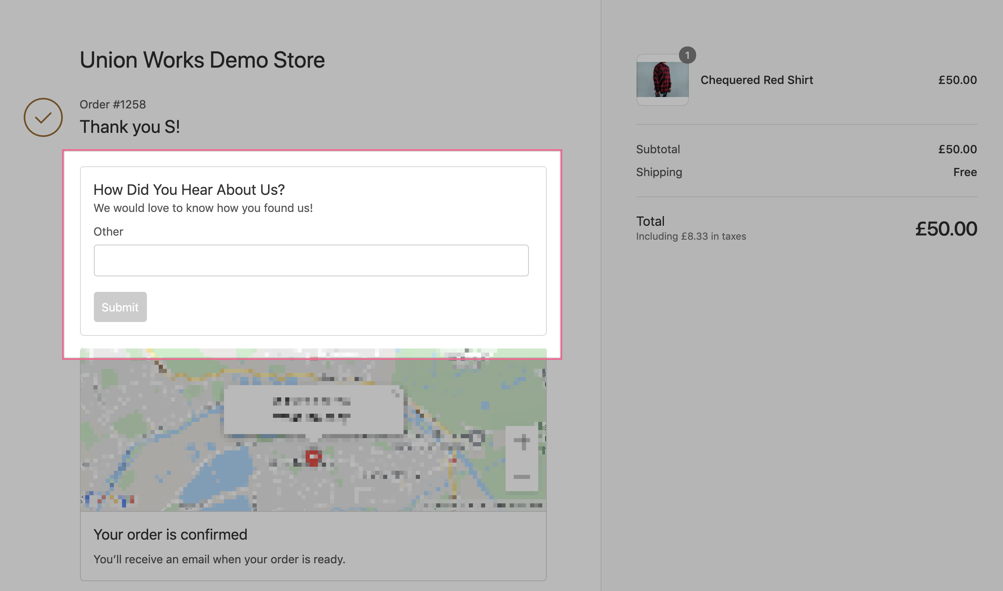Click the Your order is confirmed heading

(x=170, y=534)
